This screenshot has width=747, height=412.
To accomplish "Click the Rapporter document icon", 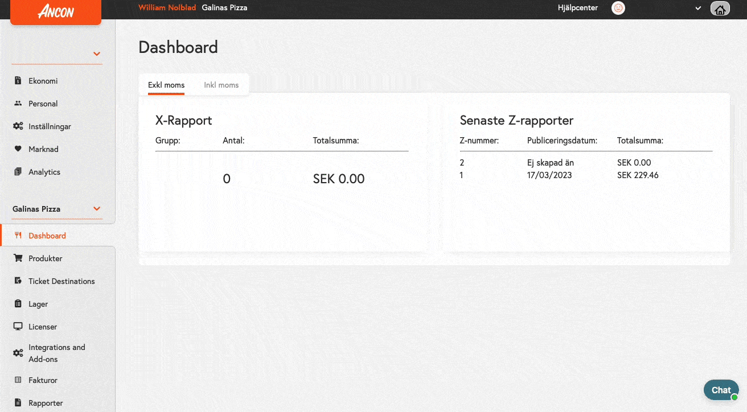I will [18, 403].
